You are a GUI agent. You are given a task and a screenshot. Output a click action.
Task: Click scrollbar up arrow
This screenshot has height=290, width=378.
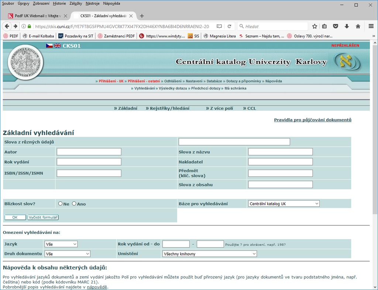[x=375, y=43]
